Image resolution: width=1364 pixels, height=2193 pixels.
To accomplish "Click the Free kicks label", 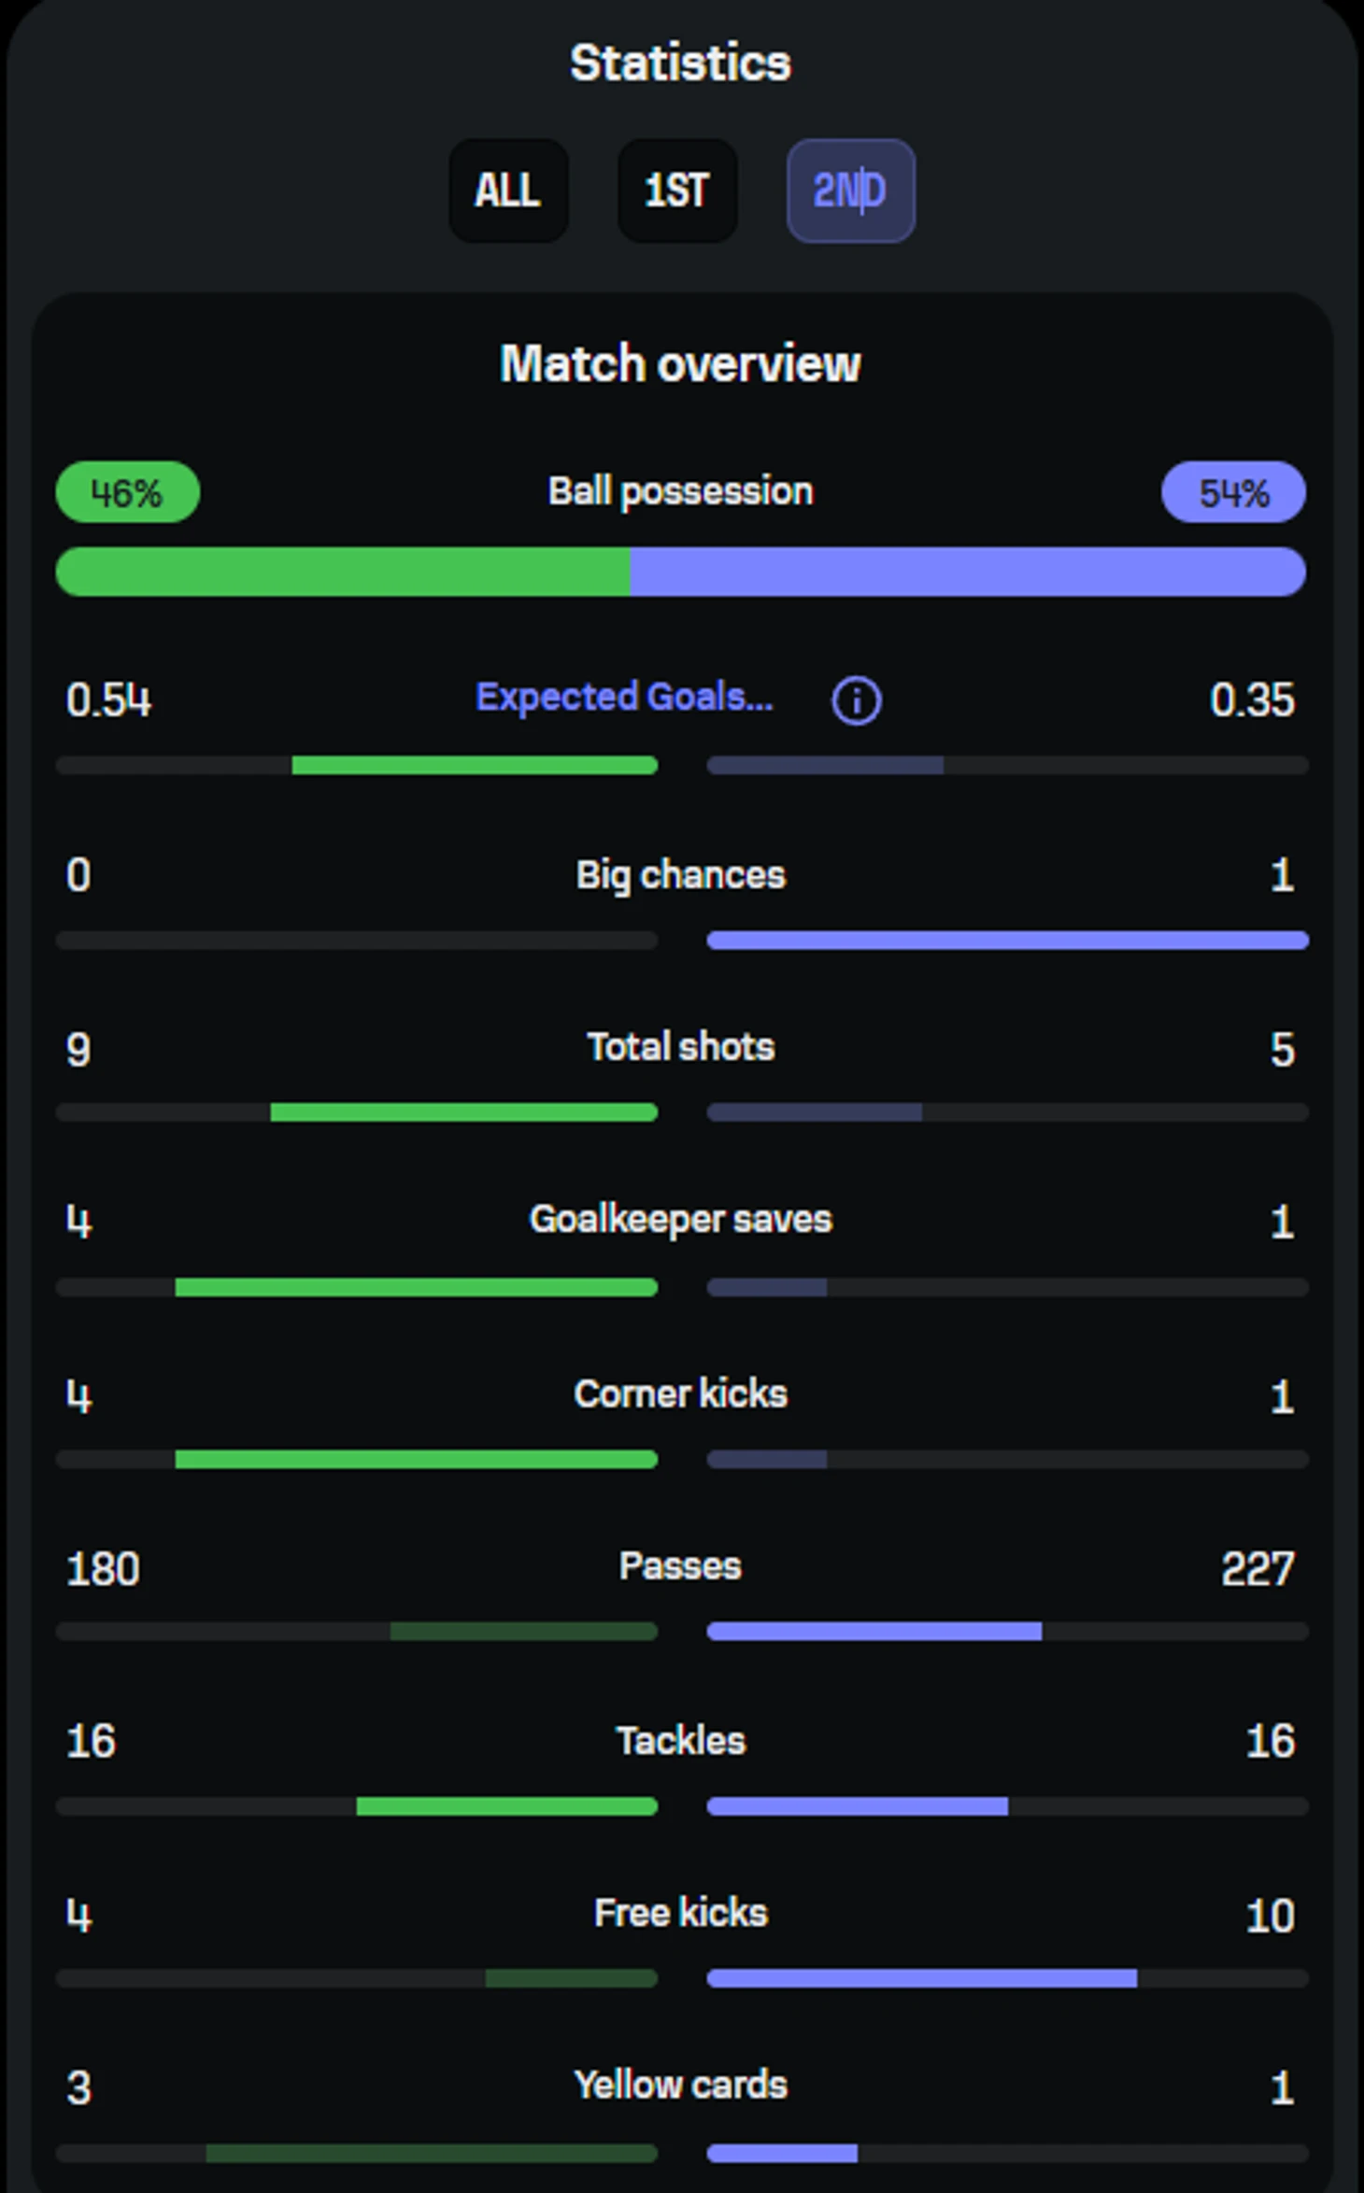I will click(680, 1913).
